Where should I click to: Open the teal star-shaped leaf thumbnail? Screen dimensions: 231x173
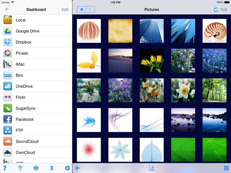coord(120,150)
